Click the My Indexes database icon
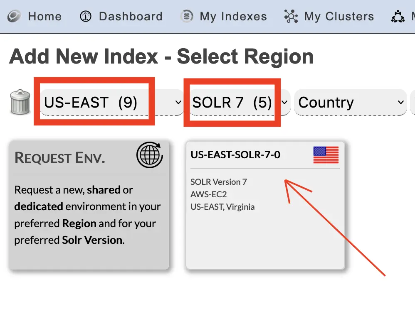This screenshot has height=309, width=415. [x=187, y=16]
